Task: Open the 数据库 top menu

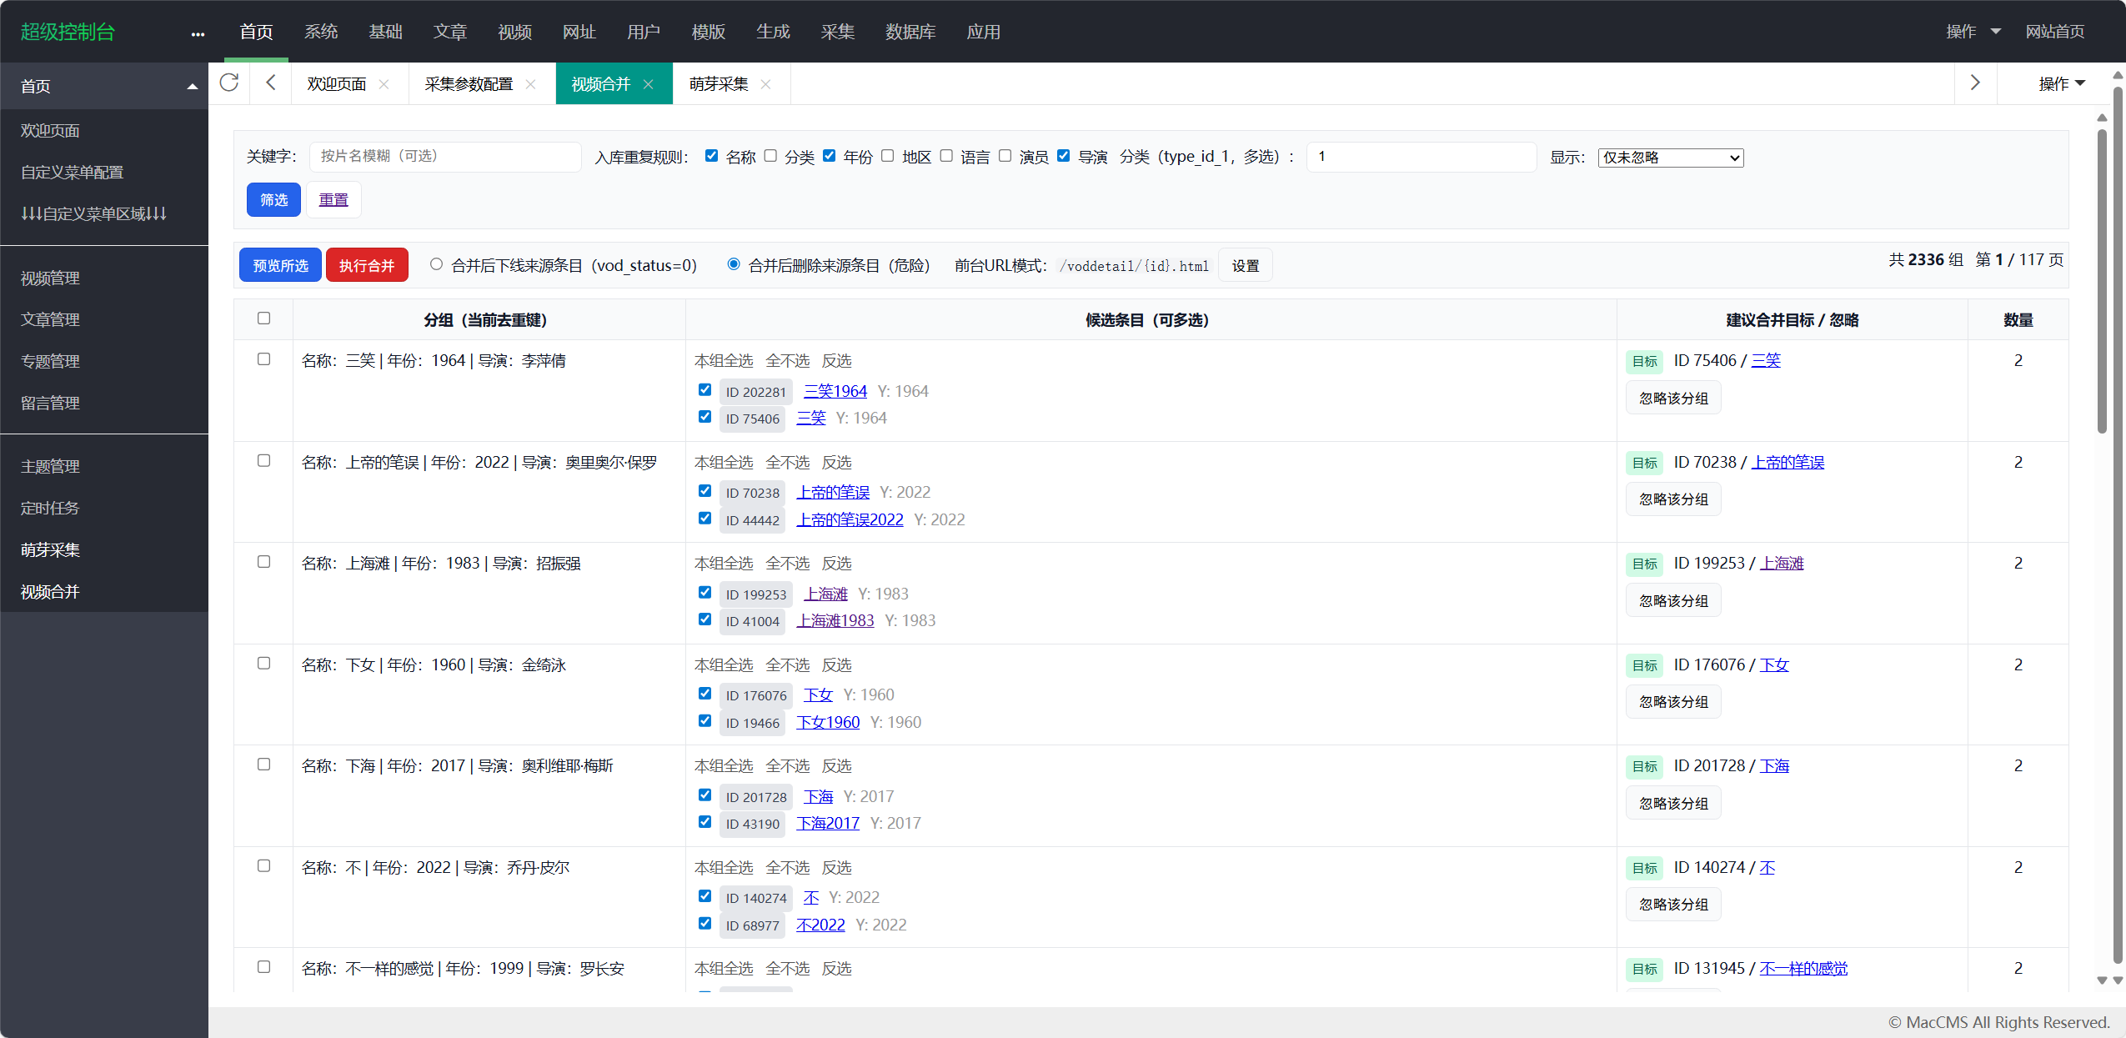Action: [910, 32]
